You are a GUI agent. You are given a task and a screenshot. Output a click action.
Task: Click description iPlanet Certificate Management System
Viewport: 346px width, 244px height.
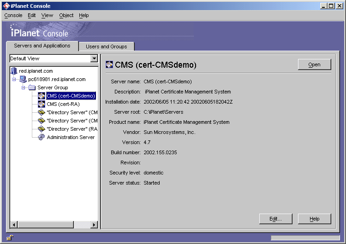pos(188,92)
